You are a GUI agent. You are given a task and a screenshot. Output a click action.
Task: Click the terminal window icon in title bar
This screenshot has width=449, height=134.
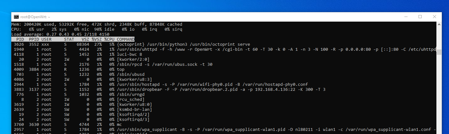(x=16, y=17)
